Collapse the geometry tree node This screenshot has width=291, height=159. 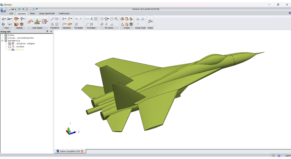2,41
